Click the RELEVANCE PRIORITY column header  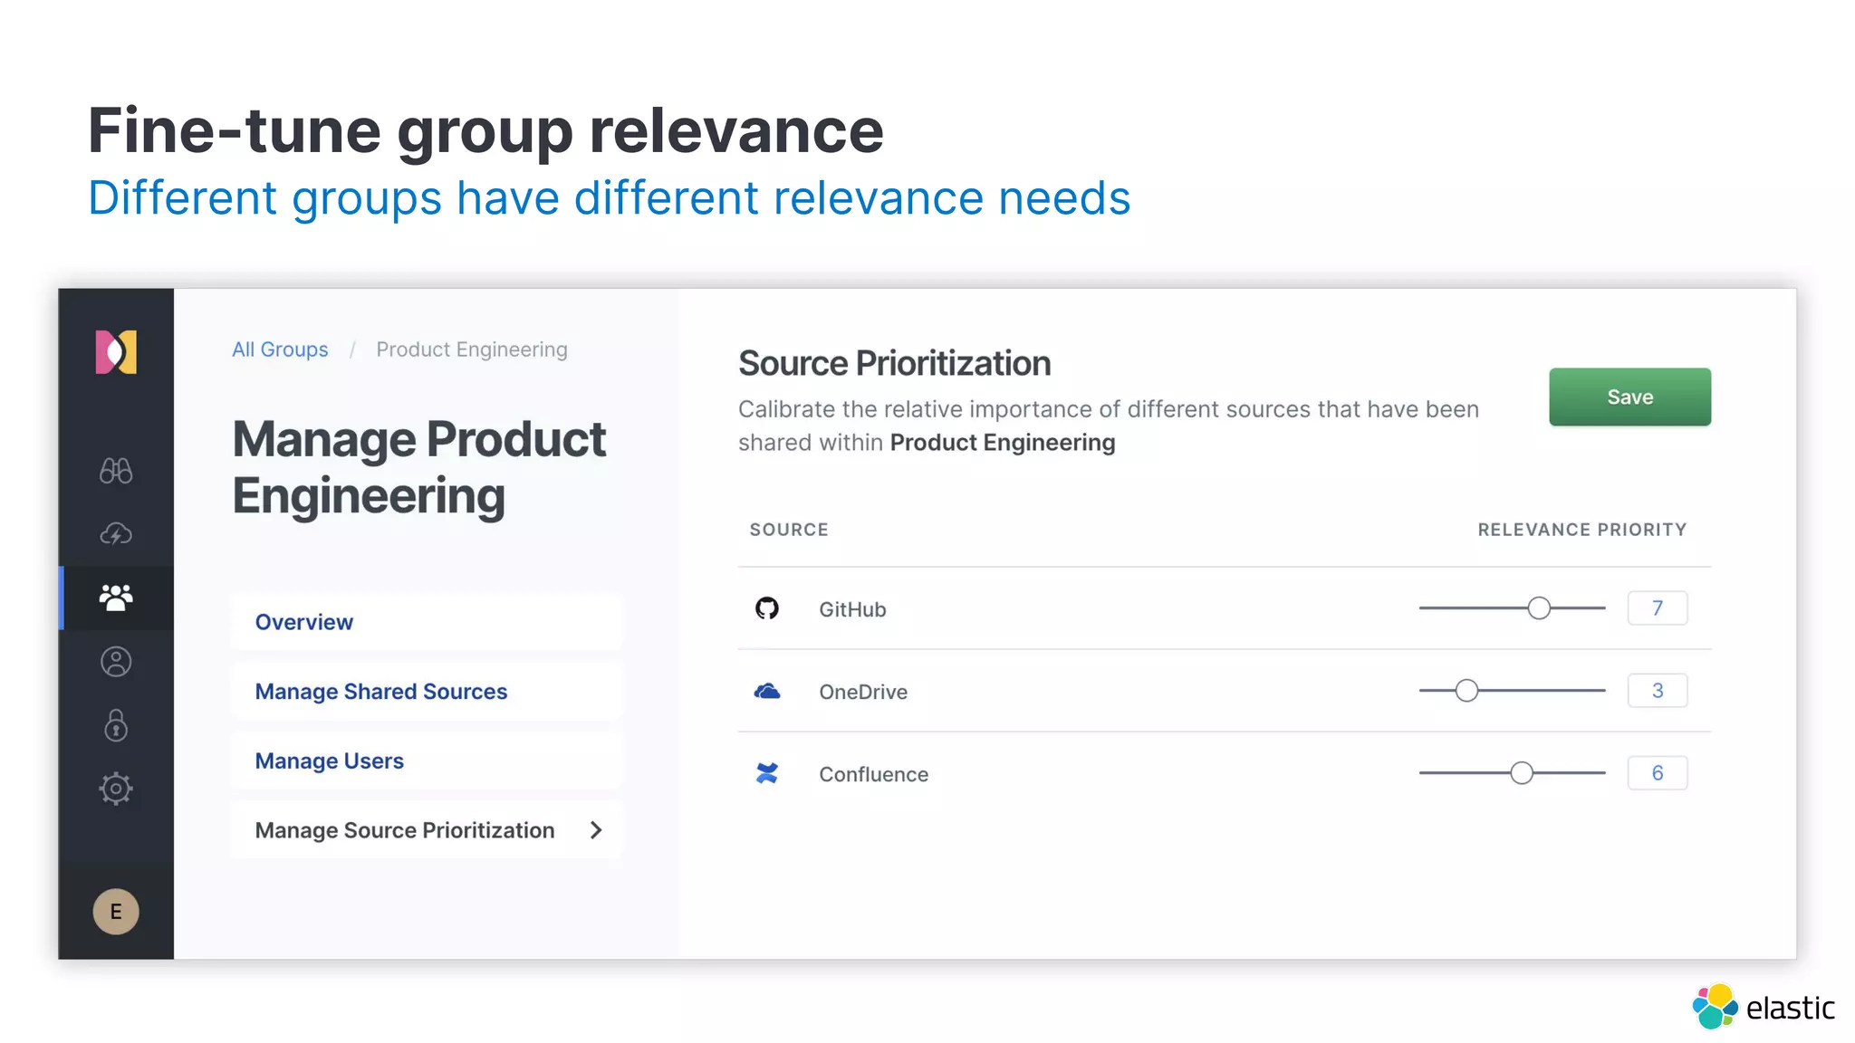[1582, 530]
